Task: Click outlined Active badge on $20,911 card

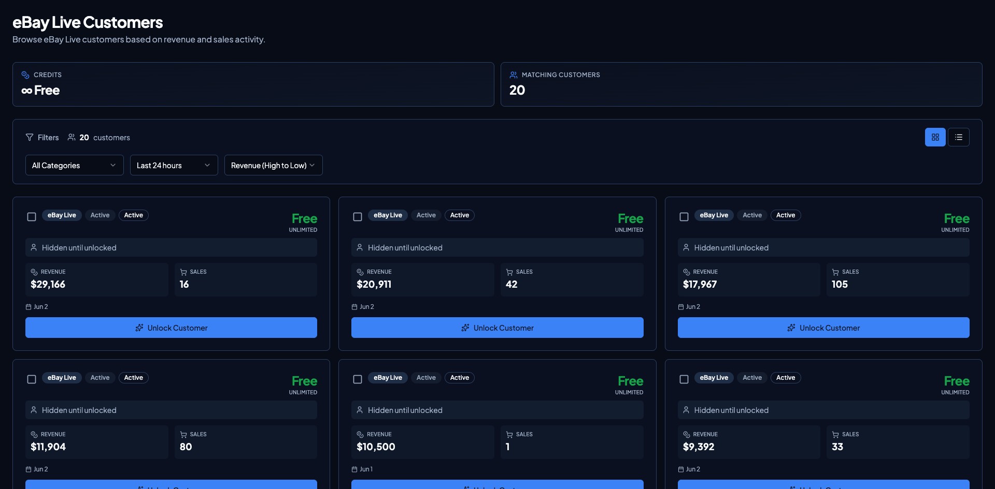Action: (x=460, y=215)
